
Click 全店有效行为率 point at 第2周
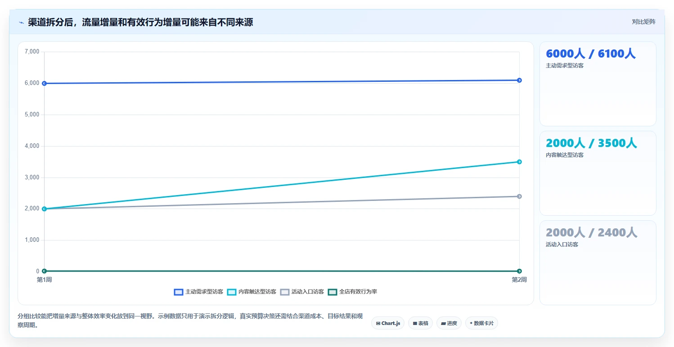coord(519,271)
